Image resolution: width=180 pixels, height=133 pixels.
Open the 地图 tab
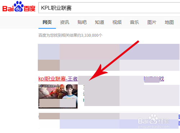169,22
